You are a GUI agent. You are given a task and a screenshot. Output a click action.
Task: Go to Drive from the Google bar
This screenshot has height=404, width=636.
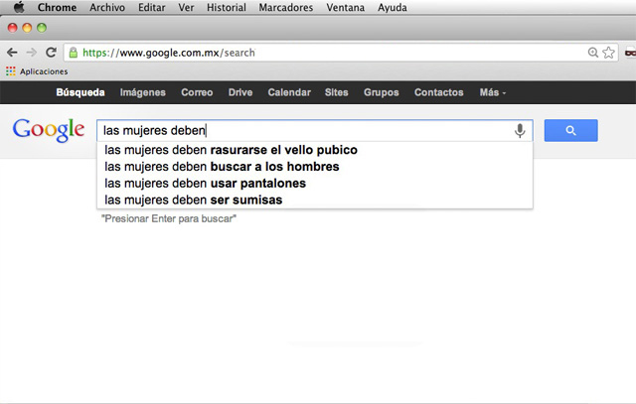click(239, 92)
